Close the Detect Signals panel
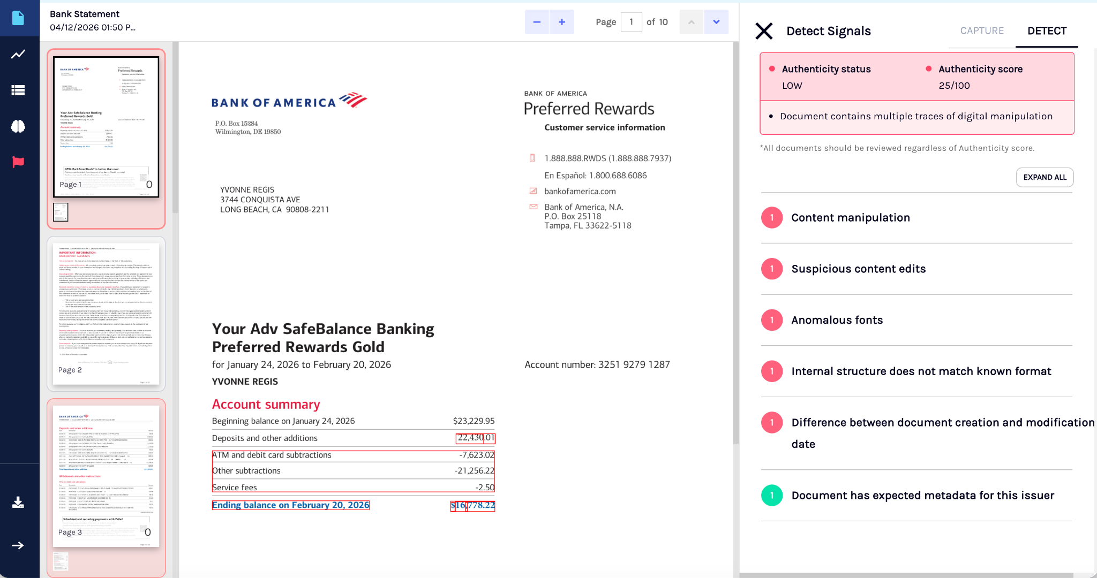 click(x=764, y=31)
